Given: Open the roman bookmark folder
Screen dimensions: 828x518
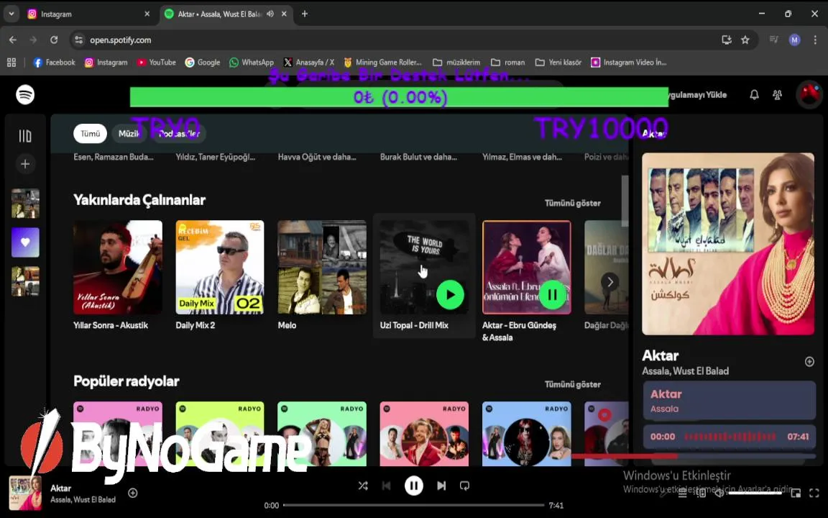Looking at the screenshot, I should click(x=507, y=63).
